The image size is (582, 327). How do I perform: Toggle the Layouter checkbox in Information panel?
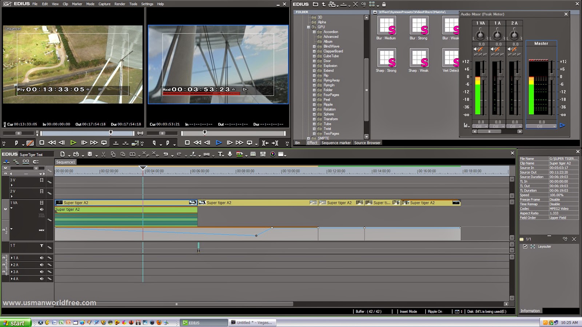pos(525,246)
